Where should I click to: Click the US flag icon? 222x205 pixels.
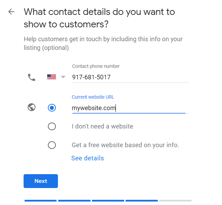click(x=51, y=77)
